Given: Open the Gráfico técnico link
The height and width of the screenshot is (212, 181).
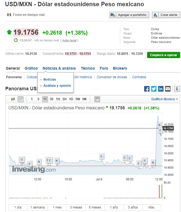Looking at the screenshot, I should click(x=164, y=99).
